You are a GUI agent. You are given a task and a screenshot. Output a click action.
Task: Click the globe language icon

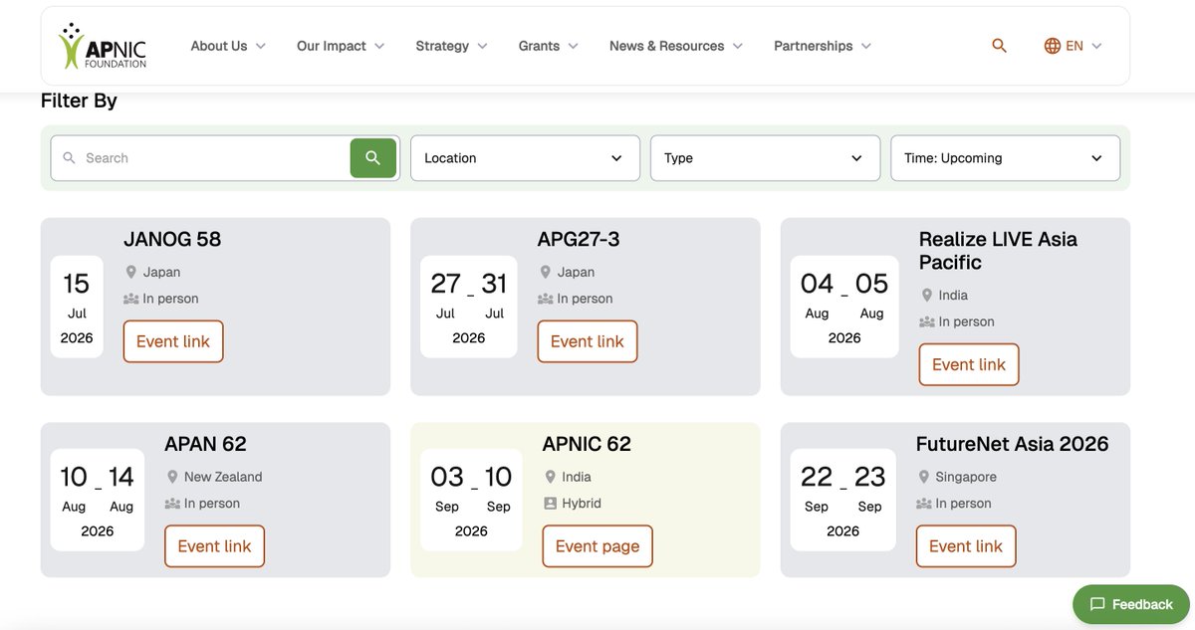1053,46
